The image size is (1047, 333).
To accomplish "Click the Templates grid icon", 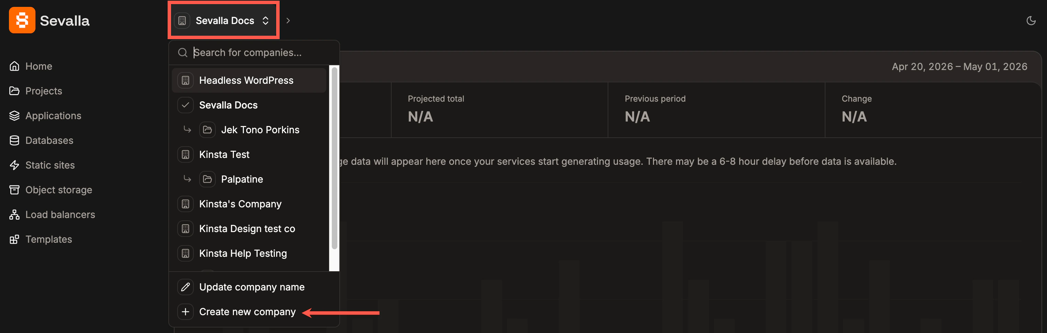I will coord(14,240).
